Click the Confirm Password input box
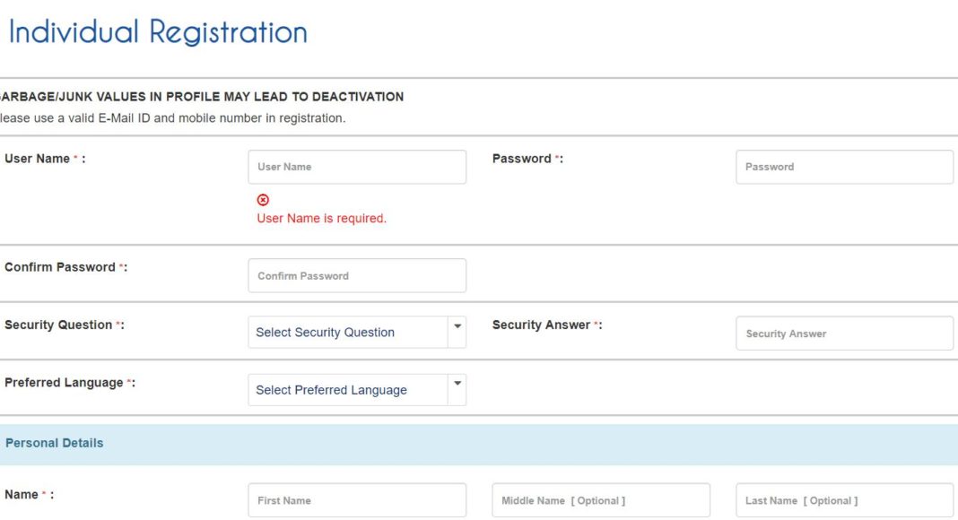The height and width of the screenshot is (520, 958). pyautogui.click(x=357, y=276)
